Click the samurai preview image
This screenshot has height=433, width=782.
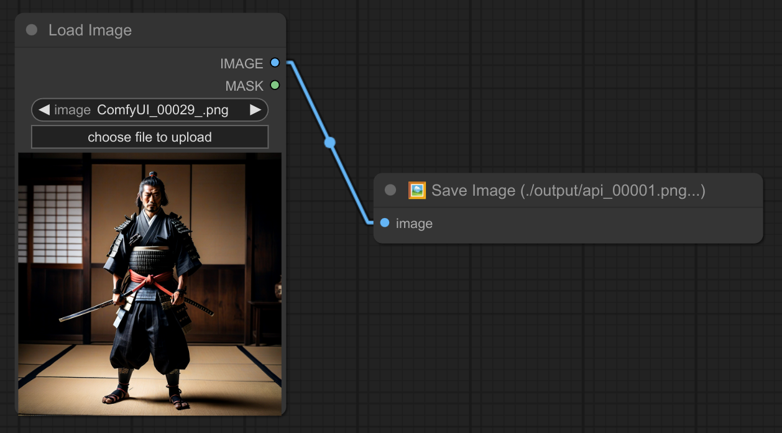coord(150,284)
